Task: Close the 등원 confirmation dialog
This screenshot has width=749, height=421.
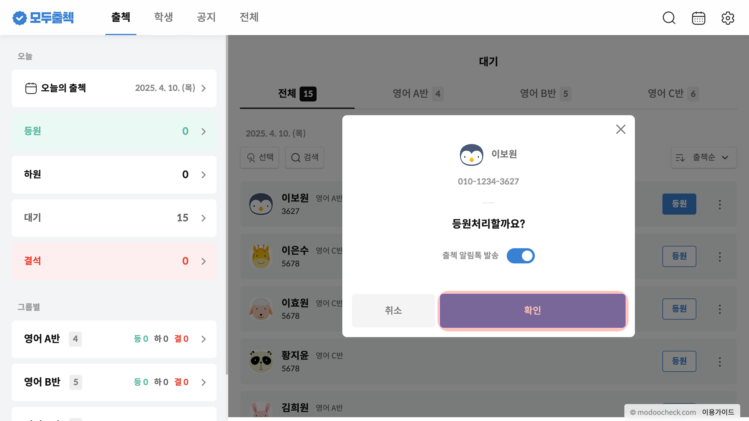Action: coord(621,129)
